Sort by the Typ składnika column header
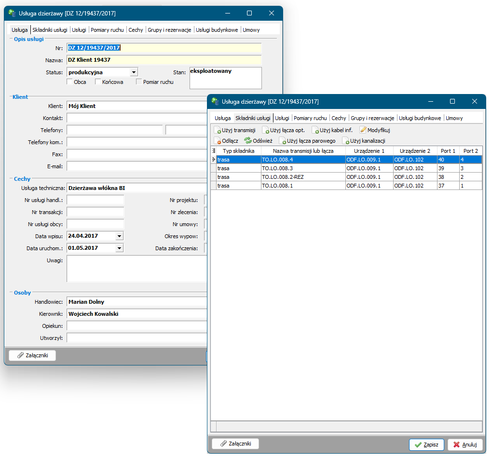Viewport: 492px width, 459px height. [238, 151]
